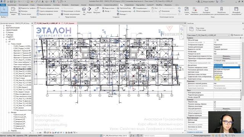Click Каскадное расположение окон

tap(206, 11)
